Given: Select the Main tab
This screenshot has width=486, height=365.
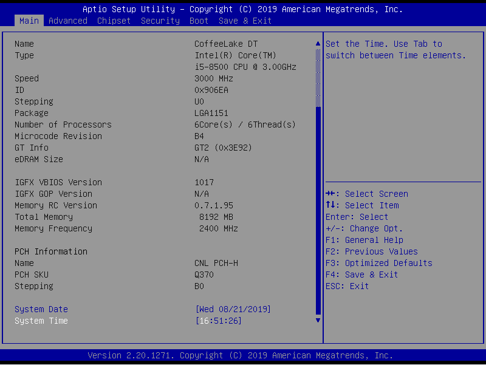Looking at the screenshot, I should (29, 21).
